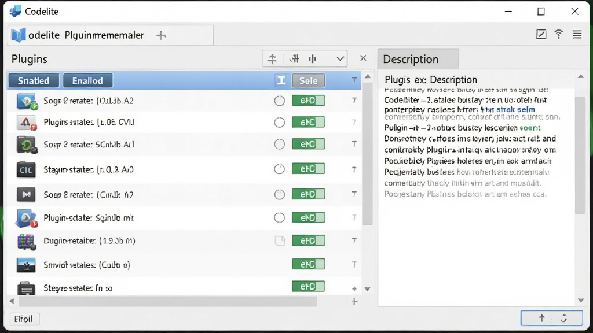
Task: Open the dropdown chevron in Plugins toolbar
Action: coord(340,59)
